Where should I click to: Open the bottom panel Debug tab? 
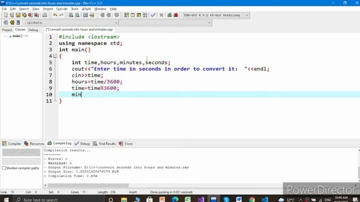(x=82, y=144)
